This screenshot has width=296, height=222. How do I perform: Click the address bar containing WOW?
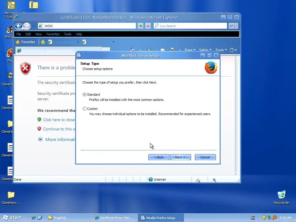tap(87, 26)
